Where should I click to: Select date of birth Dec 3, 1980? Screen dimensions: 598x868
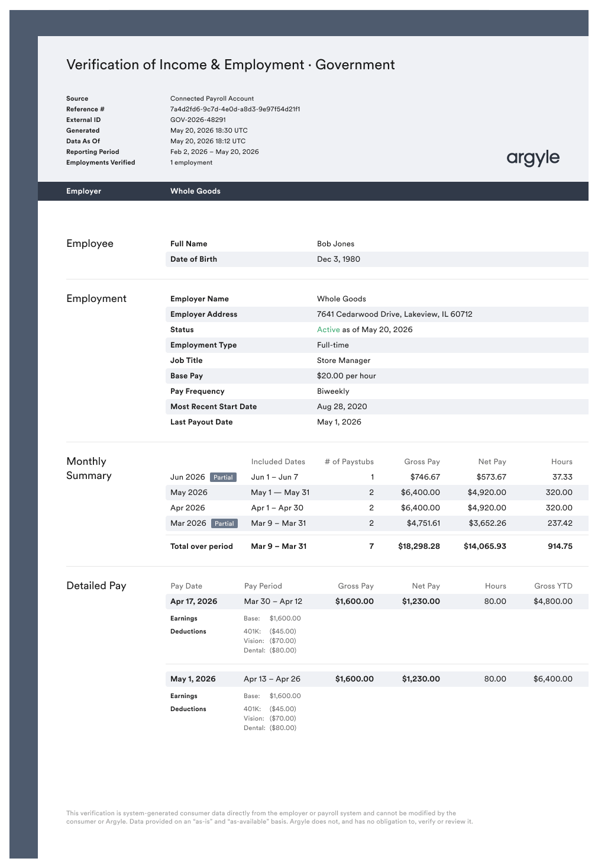click(x=338, y=259)
